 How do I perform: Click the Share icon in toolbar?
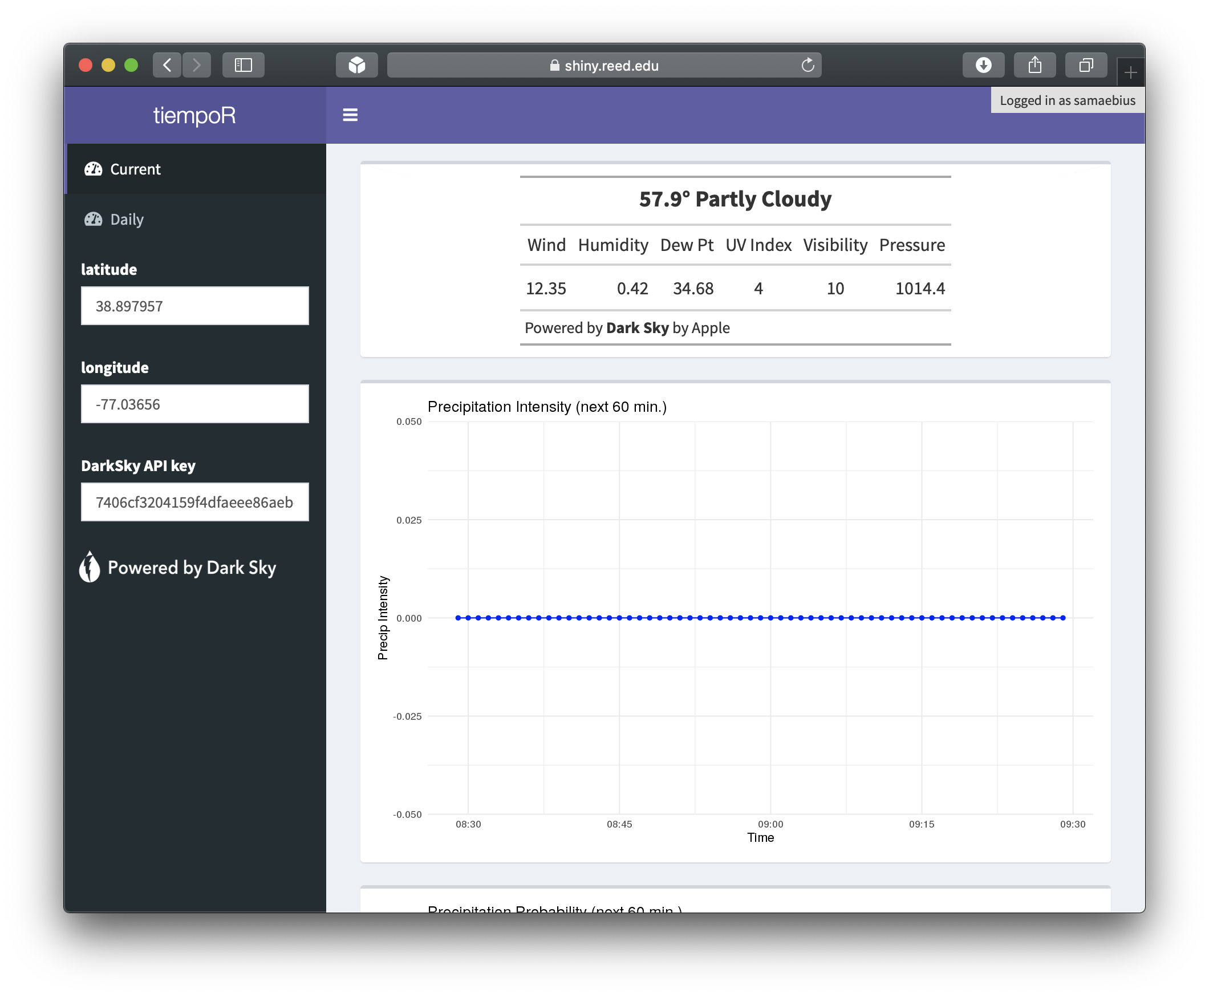tap(1034, 65)
